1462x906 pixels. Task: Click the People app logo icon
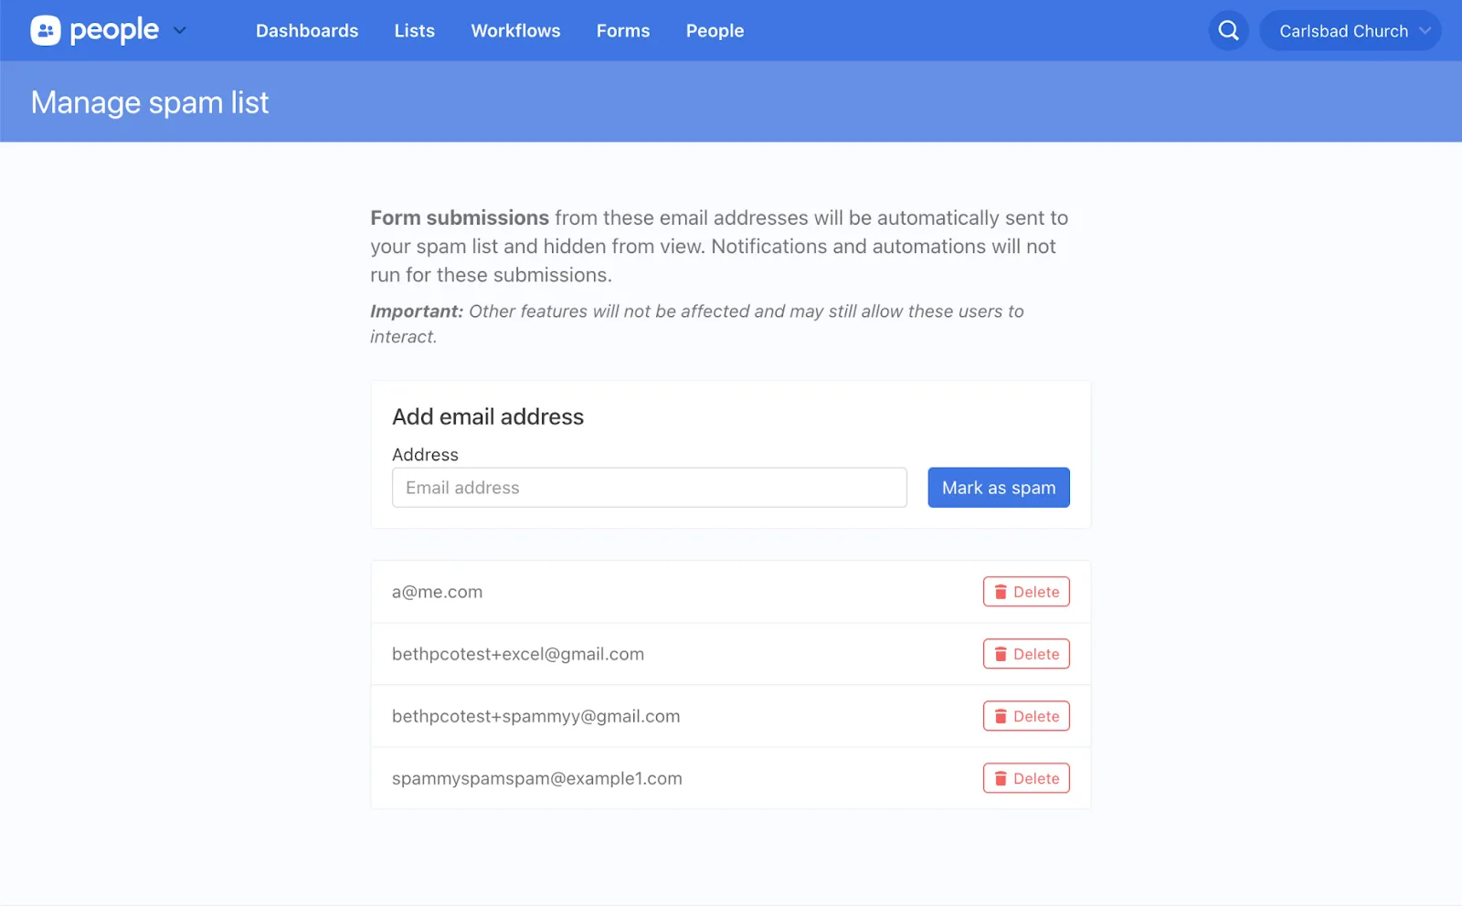click(x=45, y=31)
